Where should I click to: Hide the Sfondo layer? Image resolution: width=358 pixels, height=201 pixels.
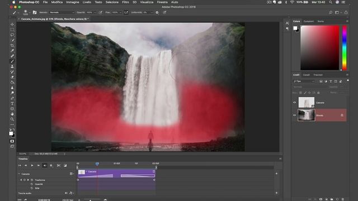(x=294, y=116)
